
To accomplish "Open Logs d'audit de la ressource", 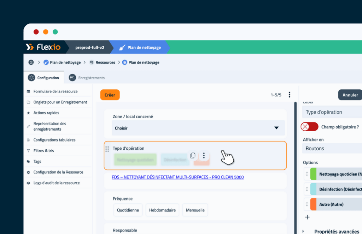I will [56, 183].
